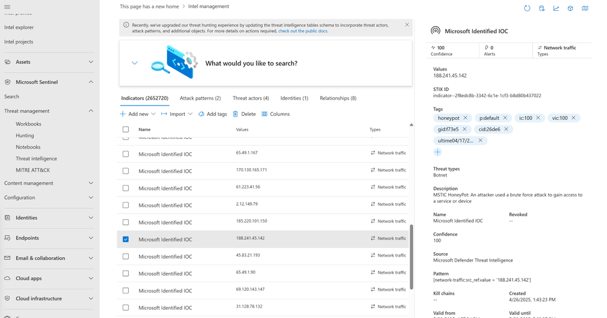The image size is (607, 318).
Task: Click Add tags in toolbar
Action: [213, 114]
